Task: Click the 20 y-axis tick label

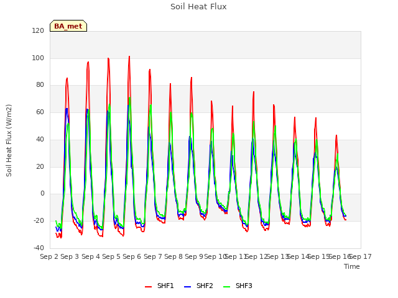Action: tap(40, 167)
